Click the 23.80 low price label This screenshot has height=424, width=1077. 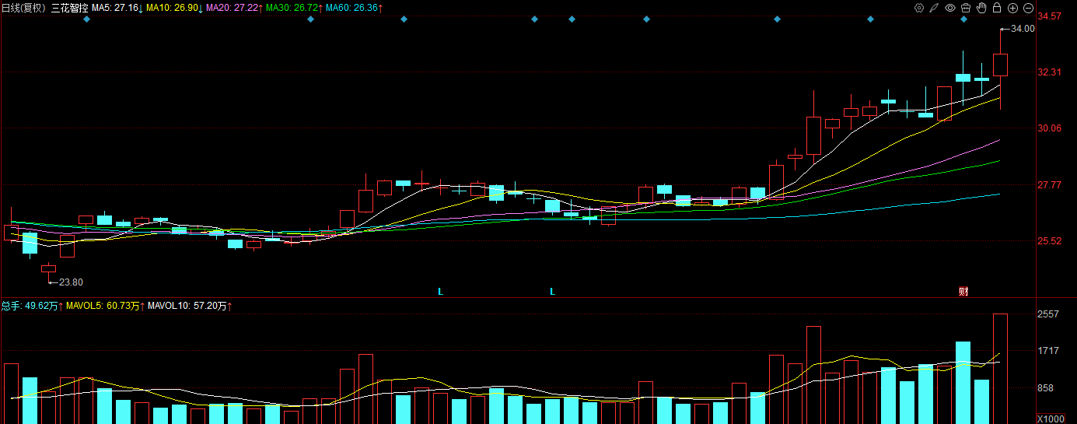click(71, 282)
